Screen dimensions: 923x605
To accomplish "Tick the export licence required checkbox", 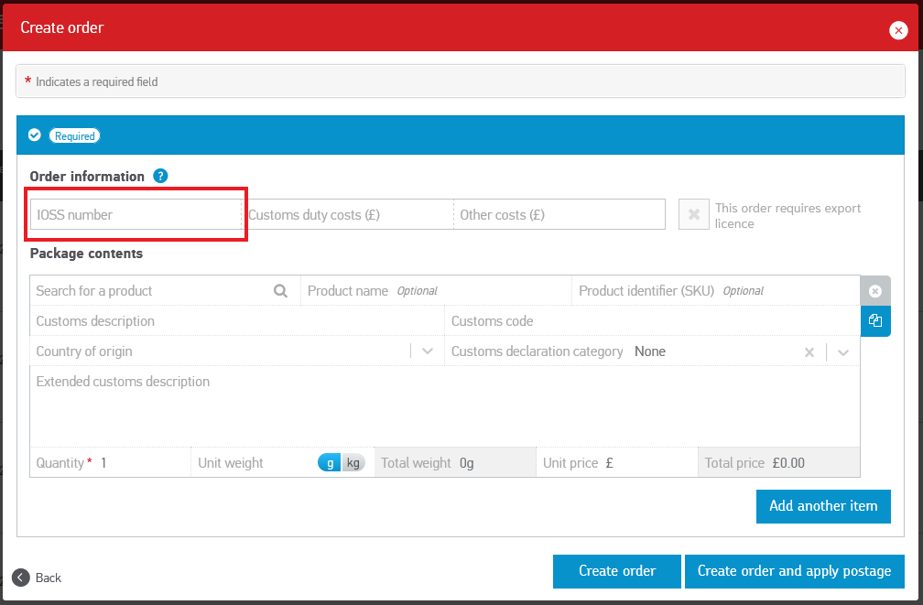I will tap(693, 214).
